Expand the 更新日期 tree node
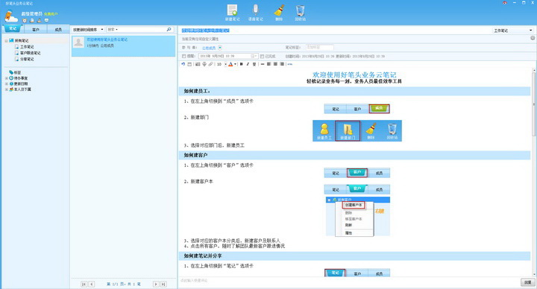Viewport: 537px width, 289px height. coord(6,83)
